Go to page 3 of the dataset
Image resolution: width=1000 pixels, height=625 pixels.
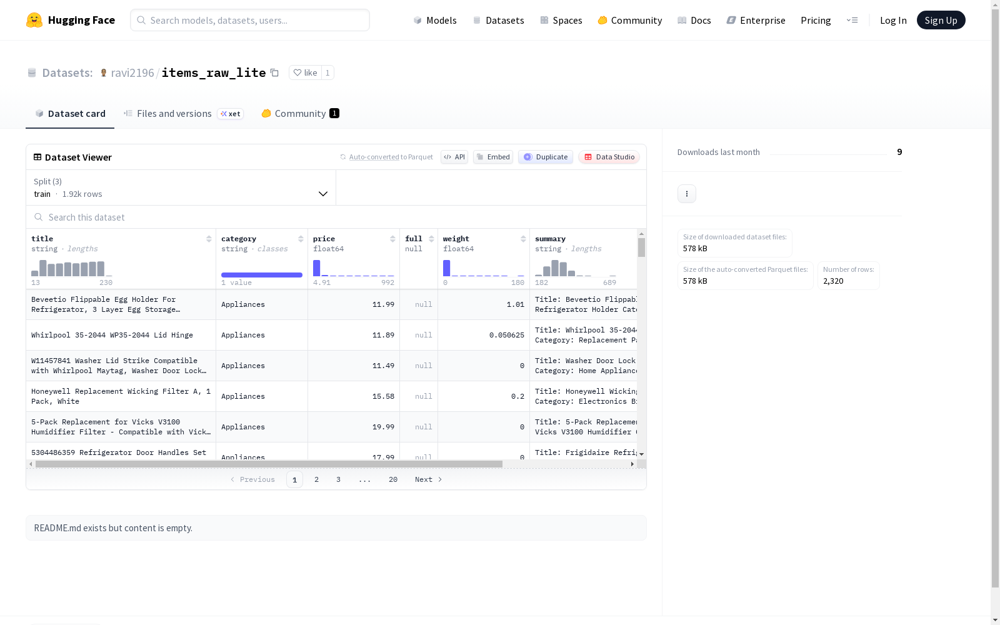pyautogui.click(x=339, y=479)
